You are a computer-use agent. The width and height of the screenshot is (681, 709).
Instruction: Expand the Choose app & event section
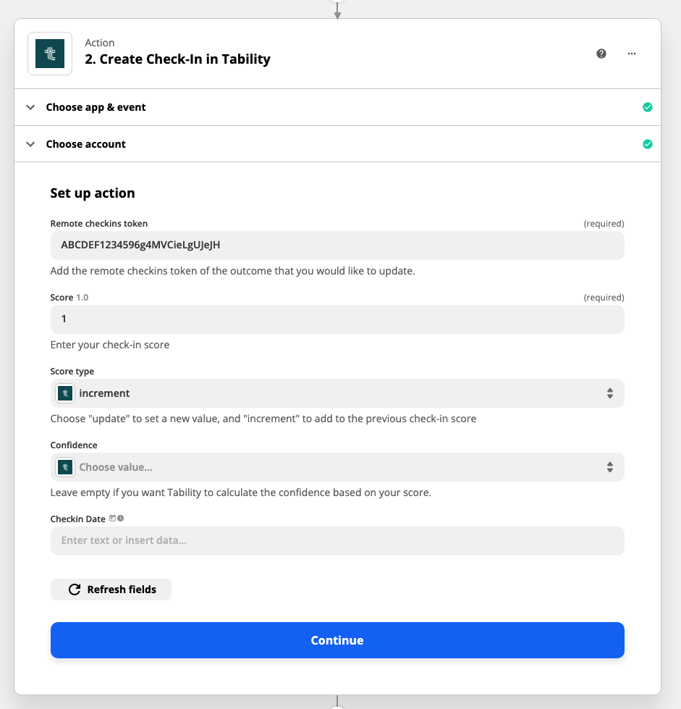click(30, 107)
